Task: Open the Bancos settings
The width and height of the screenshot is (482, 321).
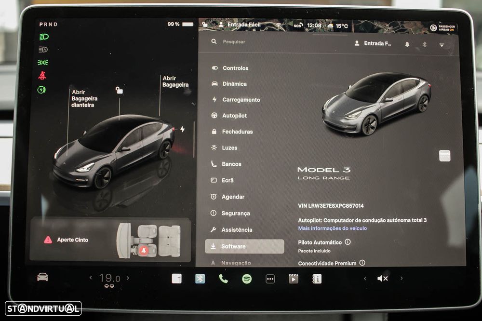Action: click(226, 164)
